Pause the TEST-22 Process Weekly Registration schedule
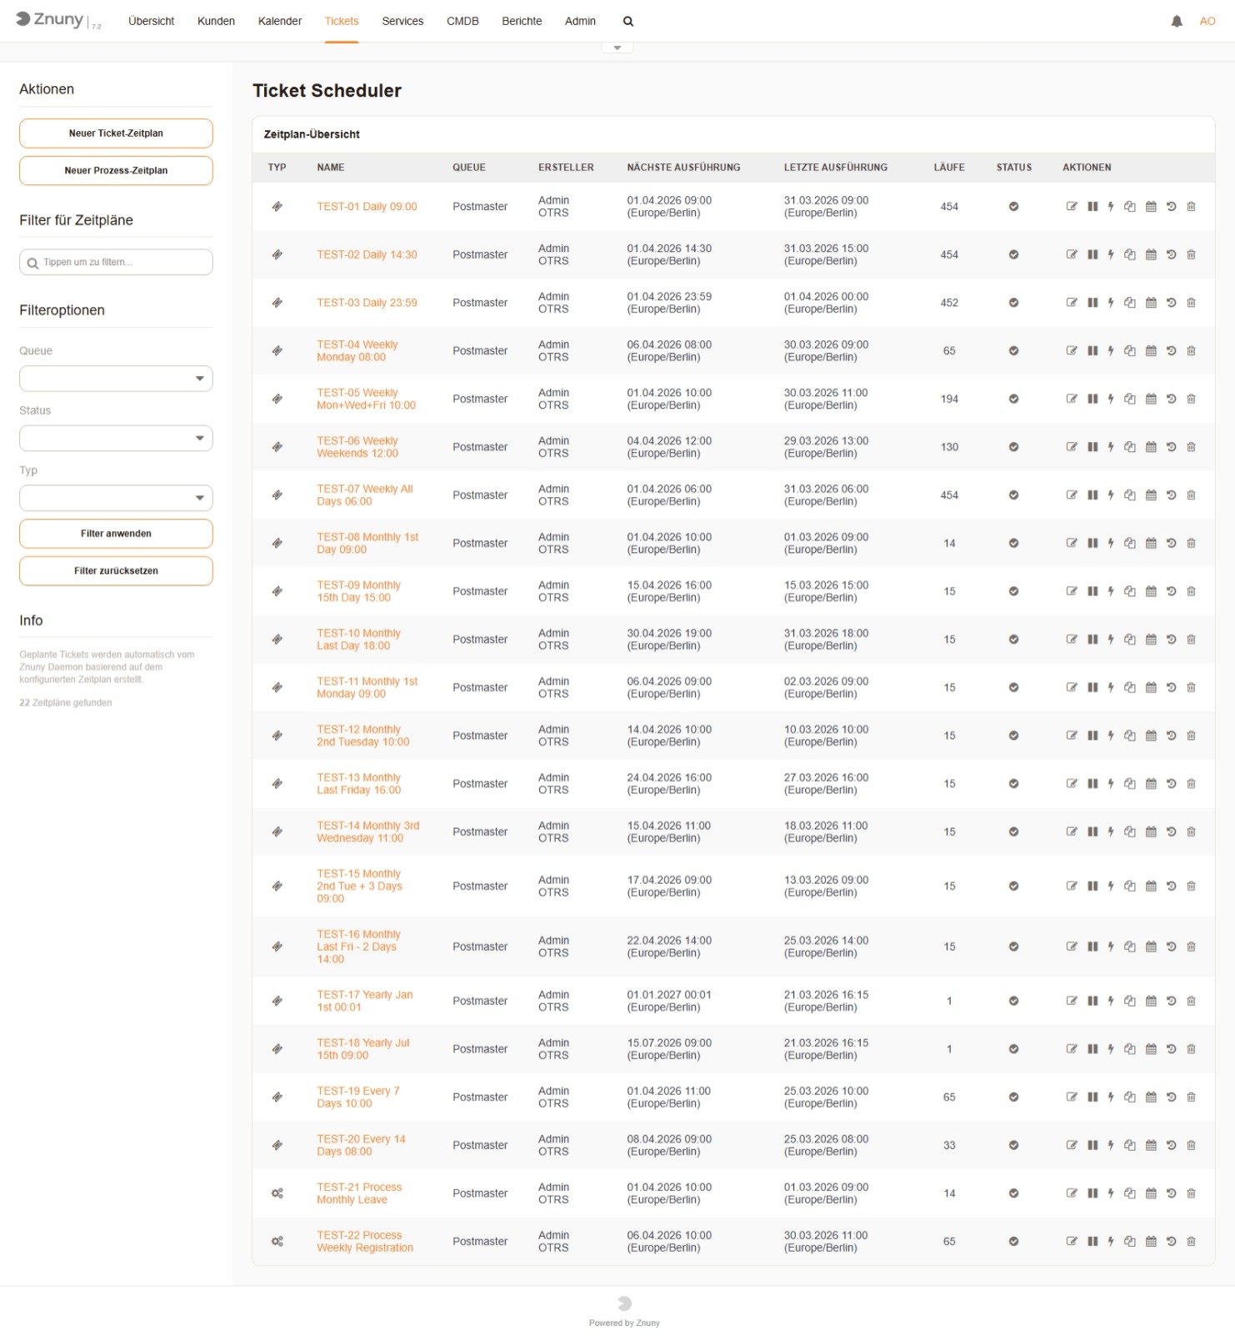 click(1092, 1242)
